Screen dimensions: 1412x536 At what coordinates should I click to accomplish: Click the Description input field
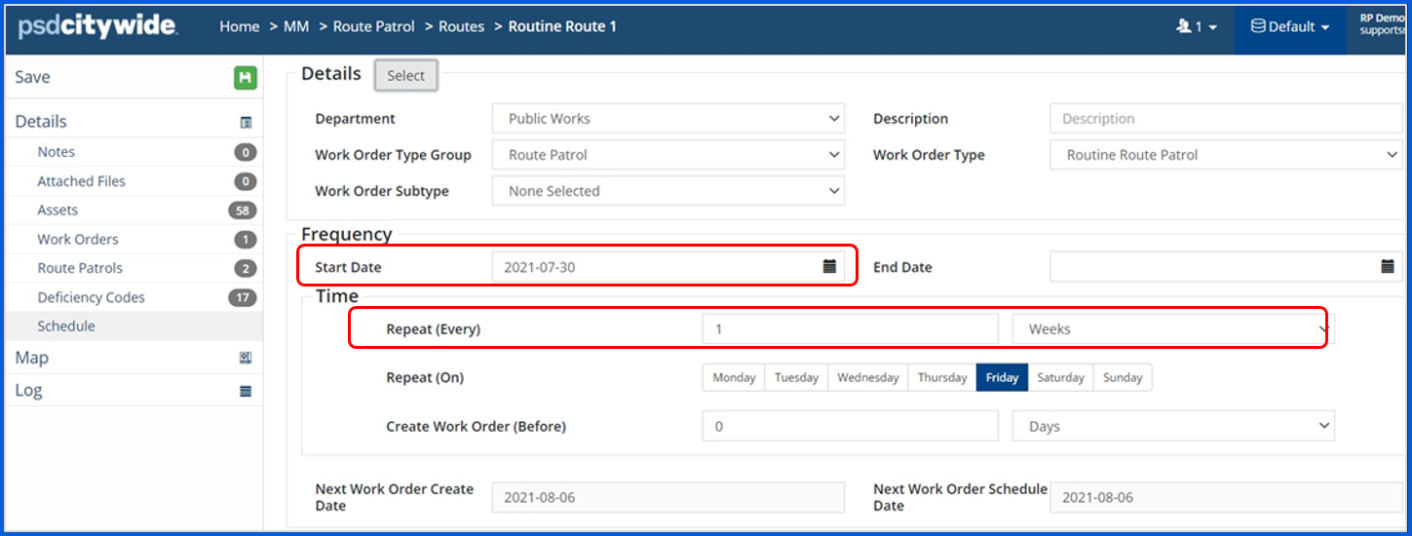(1226, 119)
